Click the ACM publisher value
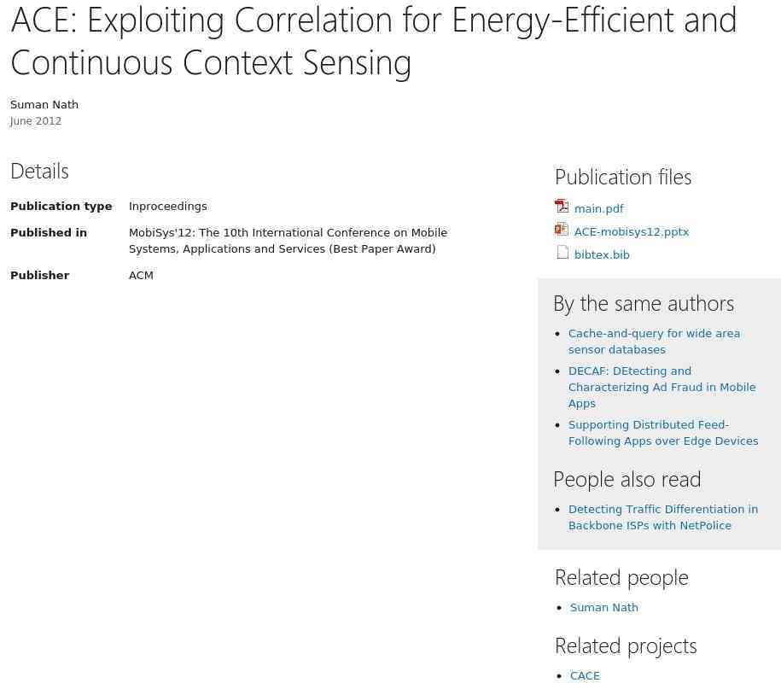 tap(141, 276)
